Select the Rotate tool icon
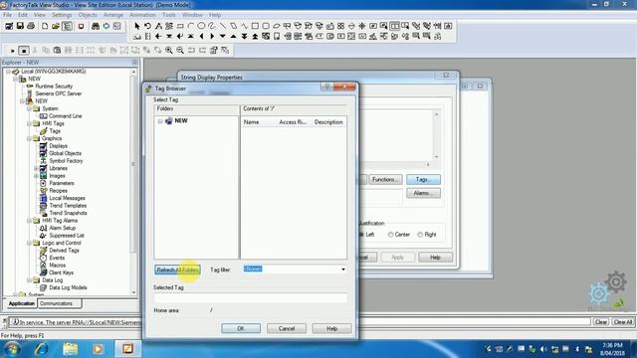Viewport: 637px width, 358px height. [x=147, y=26]
